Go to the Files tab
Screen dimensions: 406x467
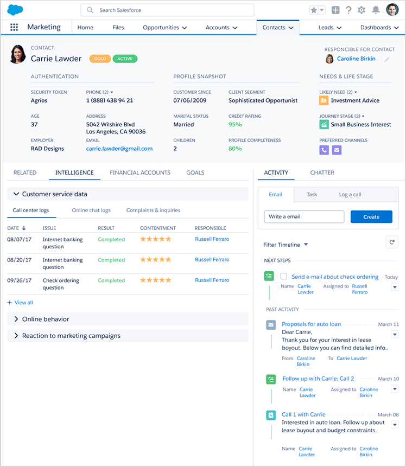tap(118, 28)
